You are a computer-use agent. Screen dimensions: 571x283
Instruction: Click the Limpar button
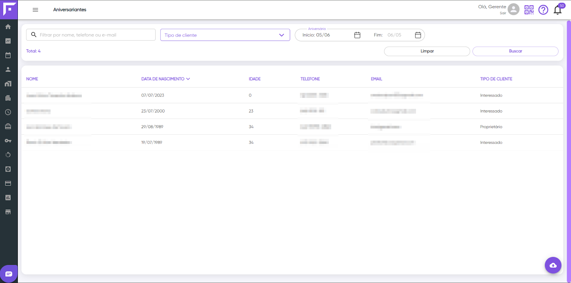(x=427, y=51)
